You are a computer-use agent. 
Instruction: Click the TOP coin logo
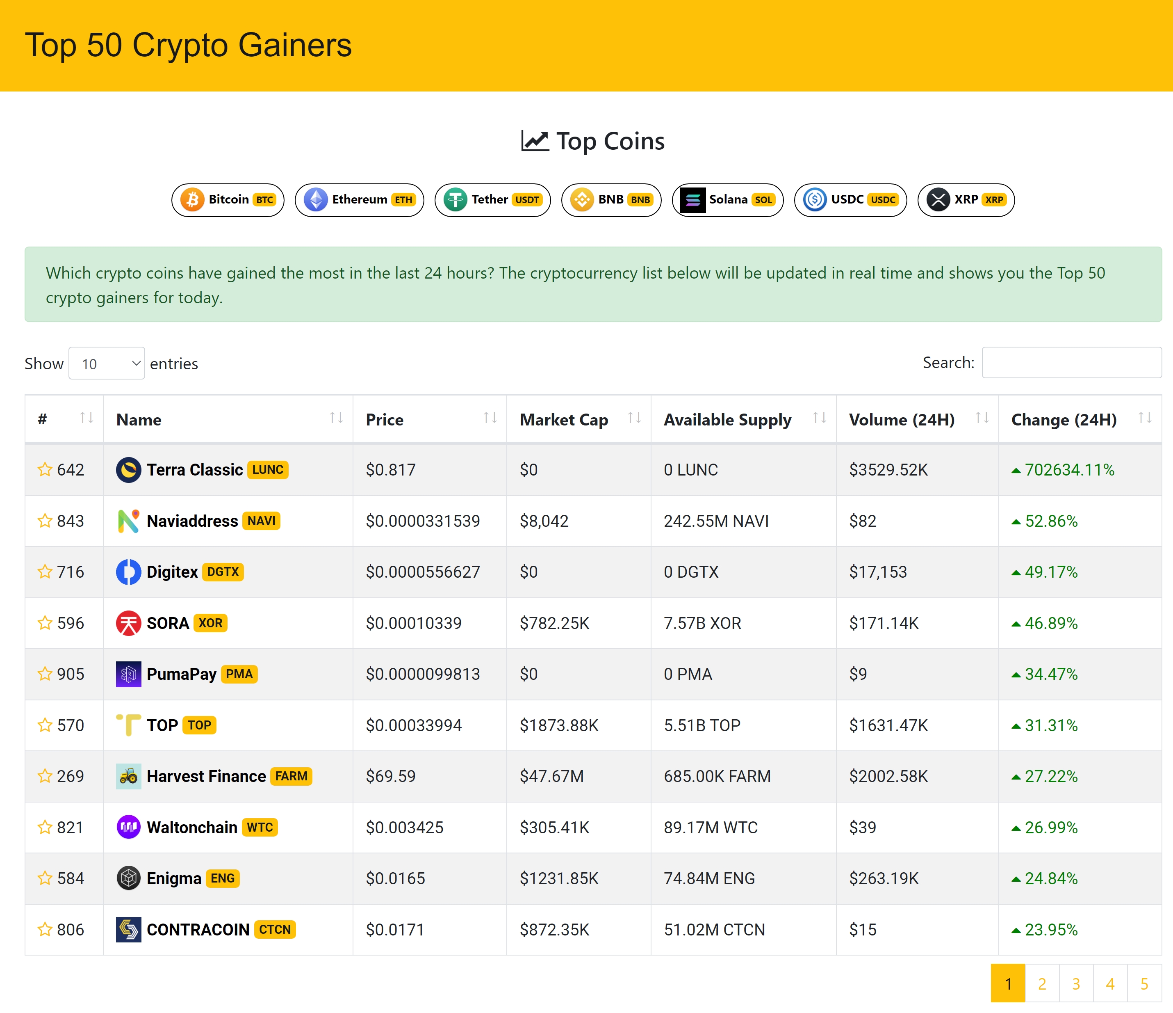click(x=128, y=725)
